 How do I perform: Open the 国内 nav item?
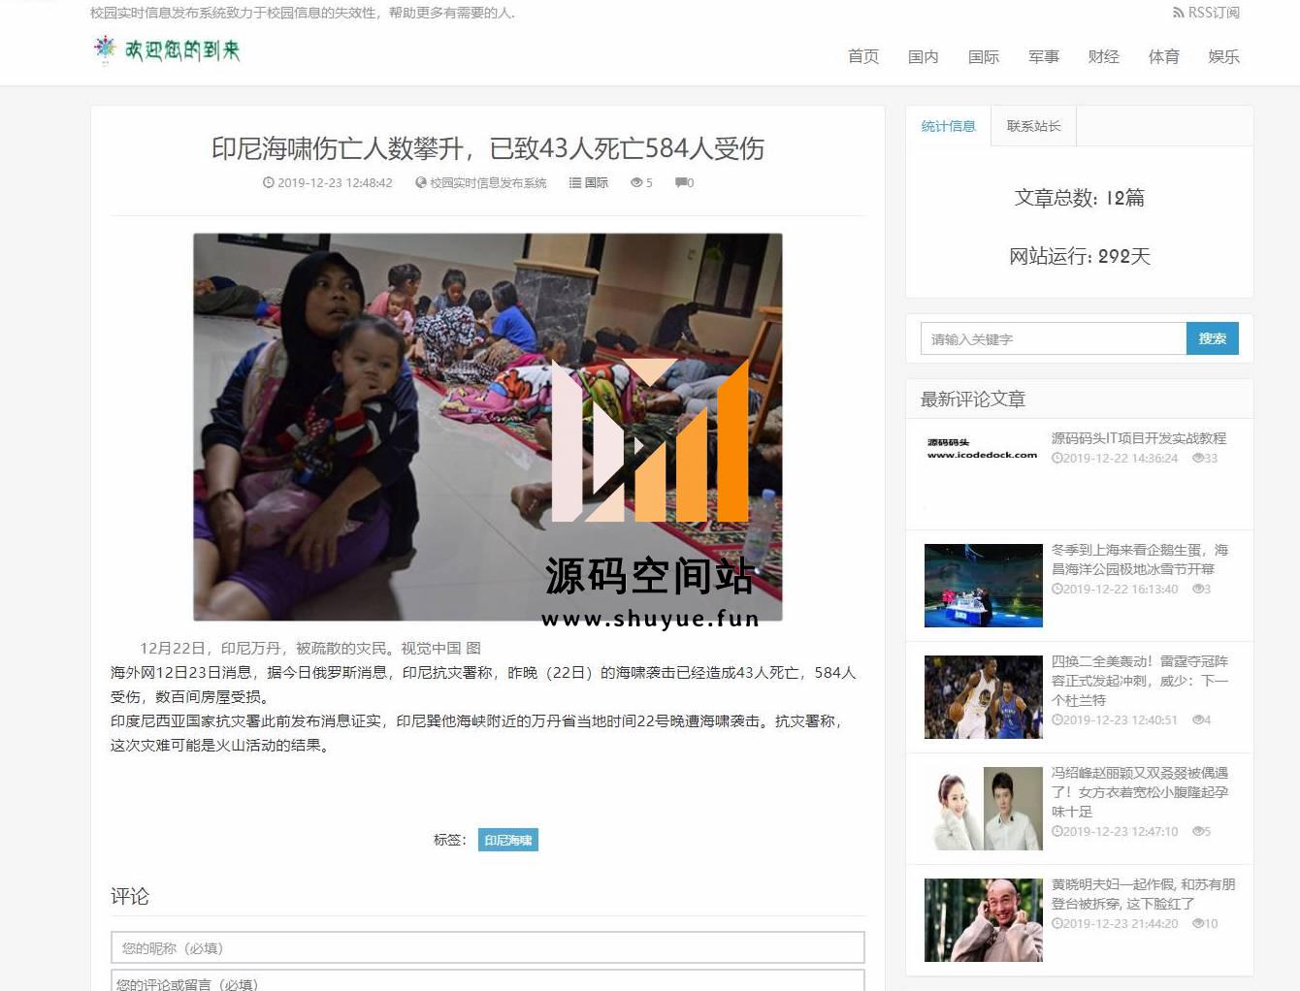[924, 56]
